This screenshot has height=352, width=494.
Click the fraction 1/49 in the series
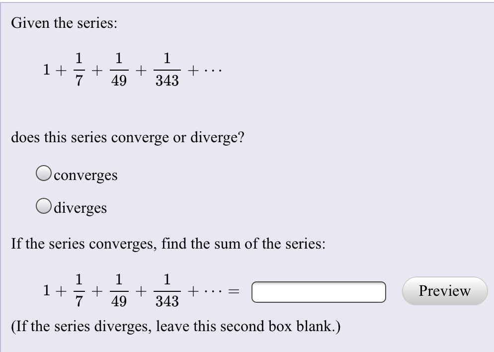pyautogui.click(x=118, y=70)
